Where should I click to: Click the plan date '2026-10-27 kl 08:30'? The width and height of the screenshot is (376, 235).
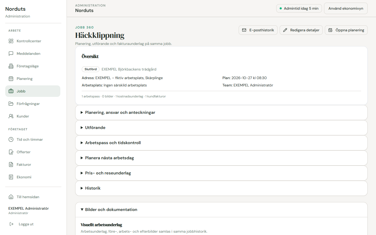point(249,78)
